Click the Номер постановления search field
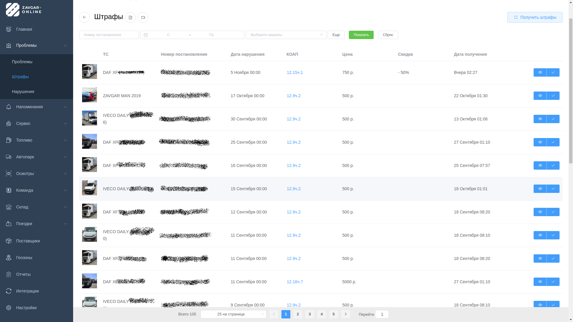 pyautogui.click(x=109, y=35)
